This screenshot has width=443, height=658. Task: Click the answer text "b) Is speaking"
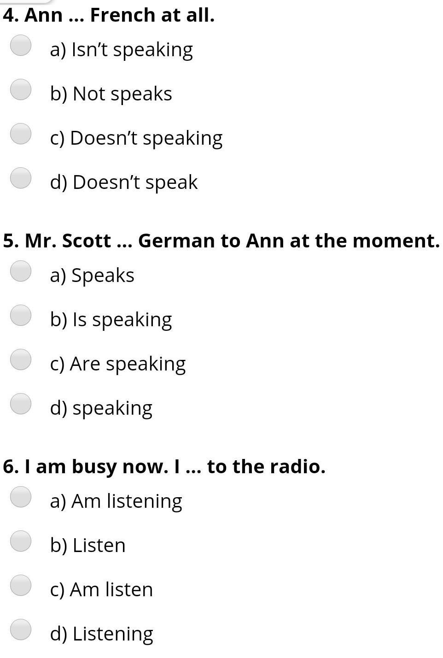pos(111,319)
